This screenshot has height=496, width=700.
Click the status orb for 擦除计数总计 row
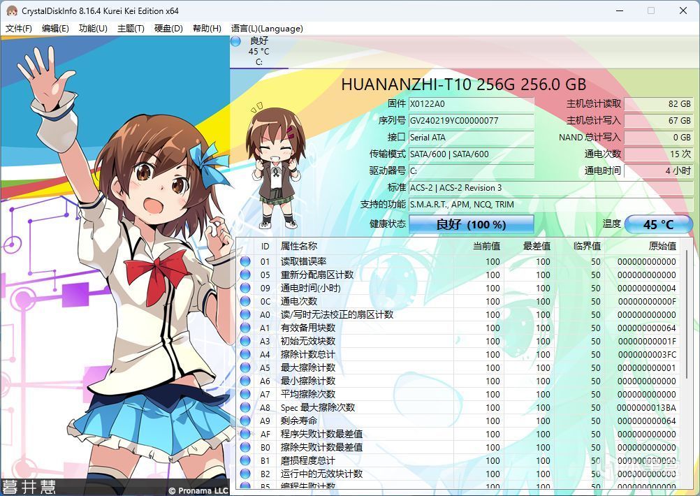[x=245, y=354]
